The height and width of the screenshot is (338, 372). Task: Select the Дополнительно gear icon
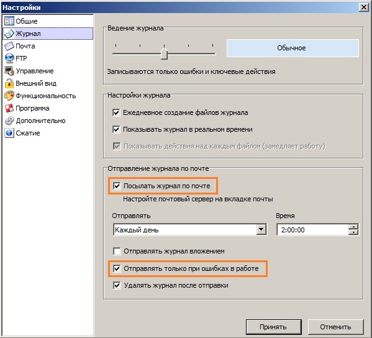(x=9, y=121)
